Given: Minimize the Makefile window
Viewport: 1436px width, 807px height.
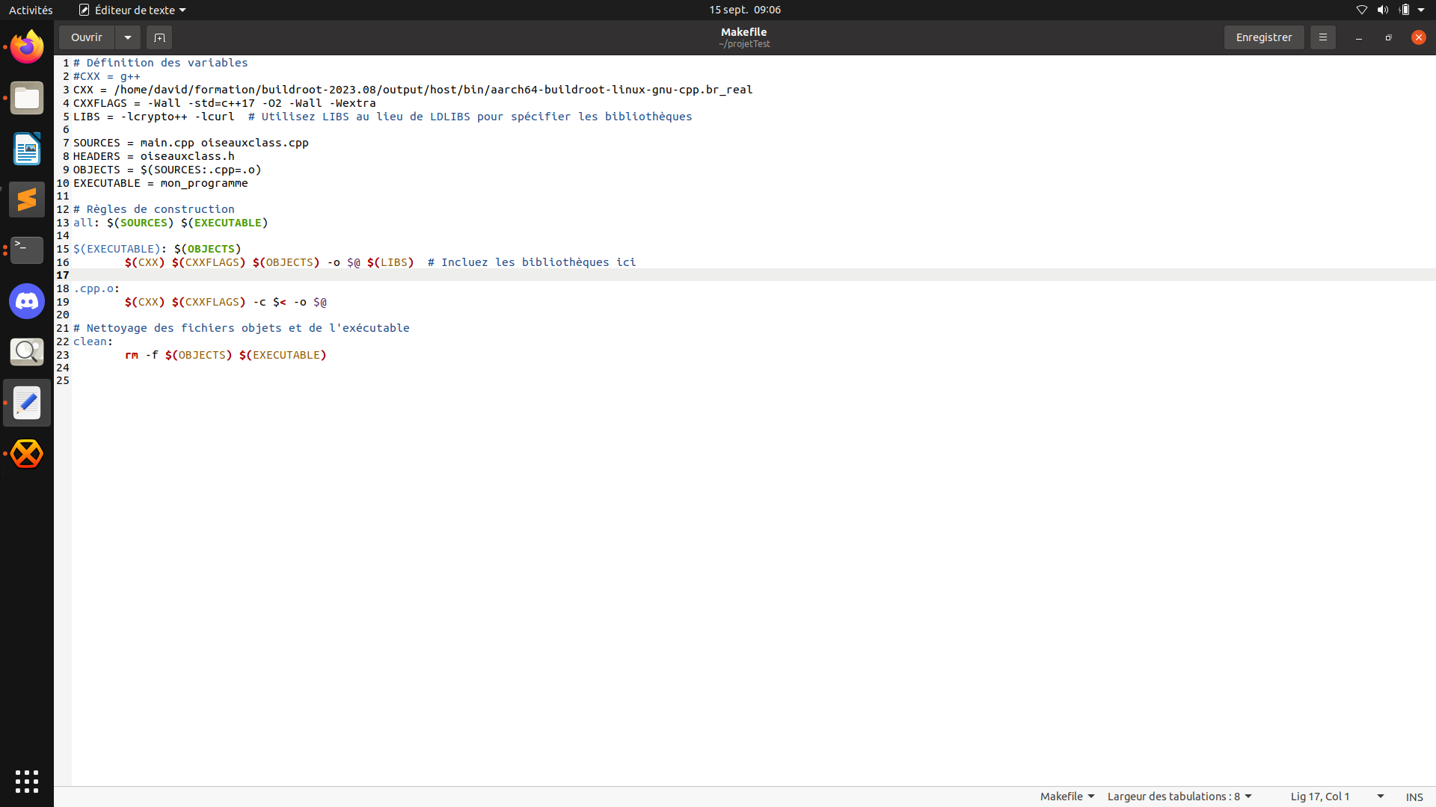Looking at the screenshot, I should (x=1358, y=37).
